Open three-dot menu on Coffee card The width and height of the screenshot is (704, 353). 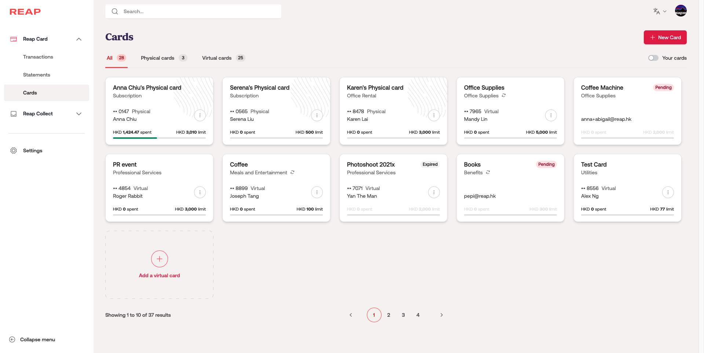[x=317, y=192]
